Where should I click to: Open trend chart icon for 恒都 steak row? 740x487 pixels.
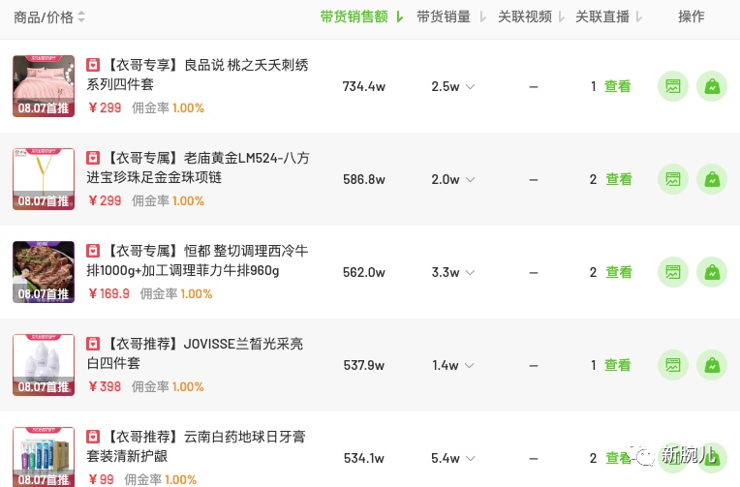[x=673, y=272]
